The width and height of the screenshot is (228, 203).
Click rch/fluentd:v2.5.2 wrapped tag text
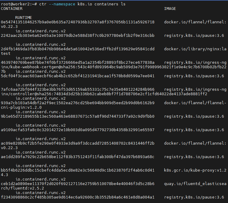coord(22,188)
